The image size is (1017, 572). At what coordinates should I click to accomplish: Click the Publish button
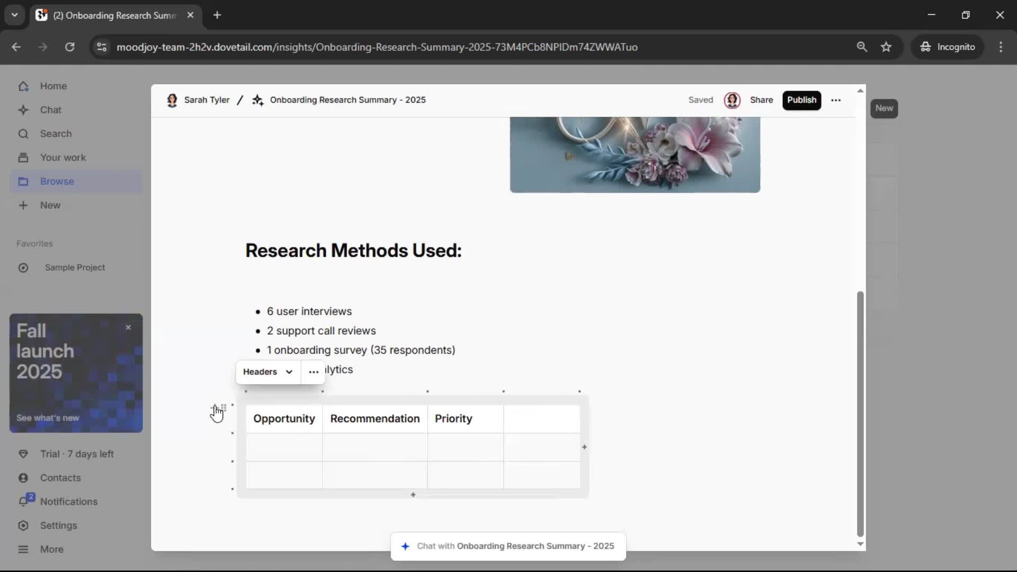(x=801, y=100)
